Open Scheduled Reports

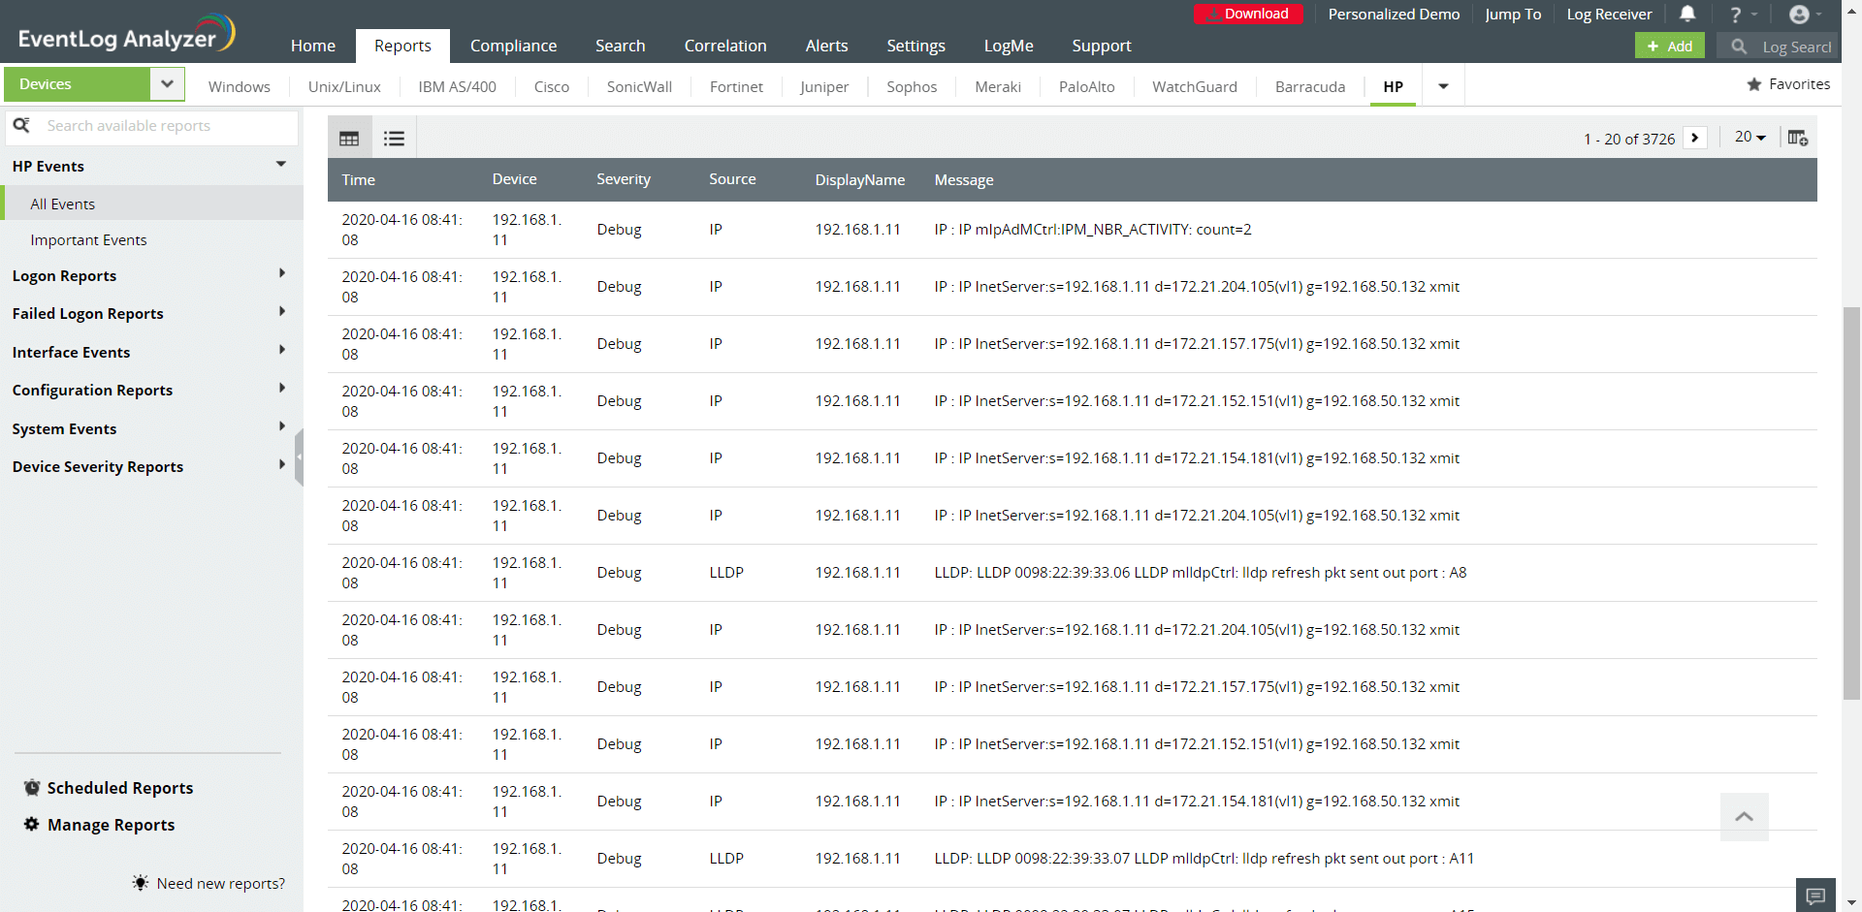point(120,788)
